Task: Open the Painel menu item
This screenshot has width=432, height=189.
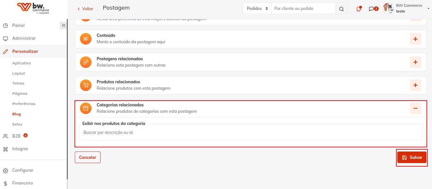Action: (18, 26)
